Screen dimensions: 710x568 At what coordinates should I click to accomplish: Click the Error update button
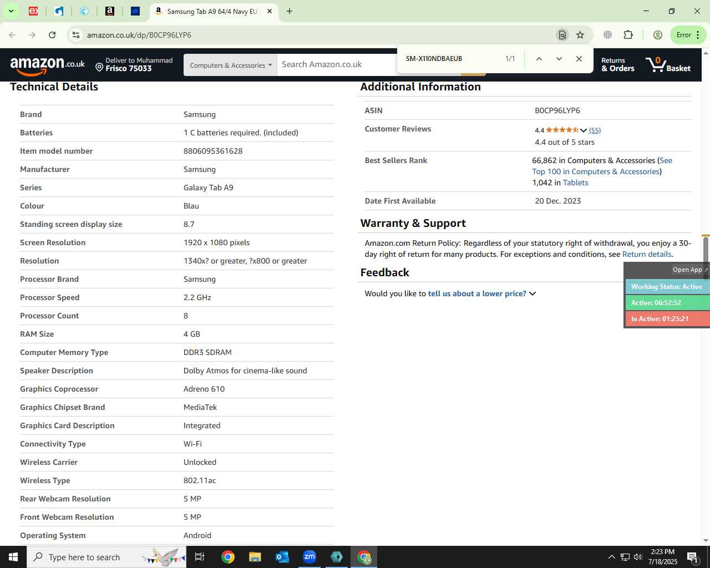point(688,35)
